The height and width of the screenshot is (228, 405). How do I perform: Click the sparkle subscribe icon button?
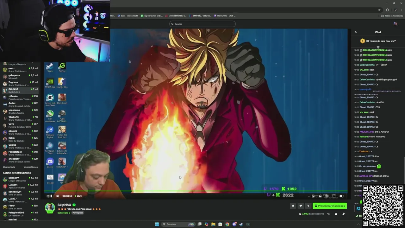click(308, 206)
